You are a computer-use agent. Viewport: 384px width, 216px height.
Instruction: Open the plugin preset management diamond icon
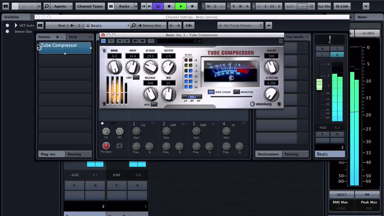coord(200,41)
